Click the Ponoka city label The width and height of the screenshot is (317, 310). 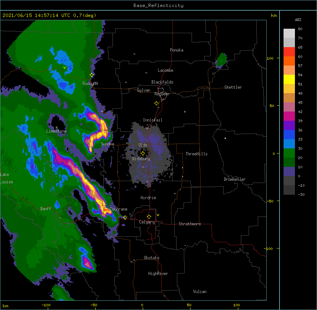coord(177,50)
